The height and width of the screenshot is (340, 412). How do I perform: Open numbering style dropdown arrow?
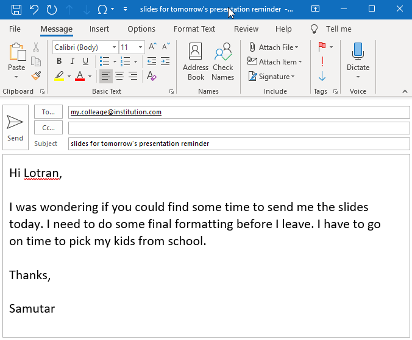pyautogui.click(x=135, y=62)
